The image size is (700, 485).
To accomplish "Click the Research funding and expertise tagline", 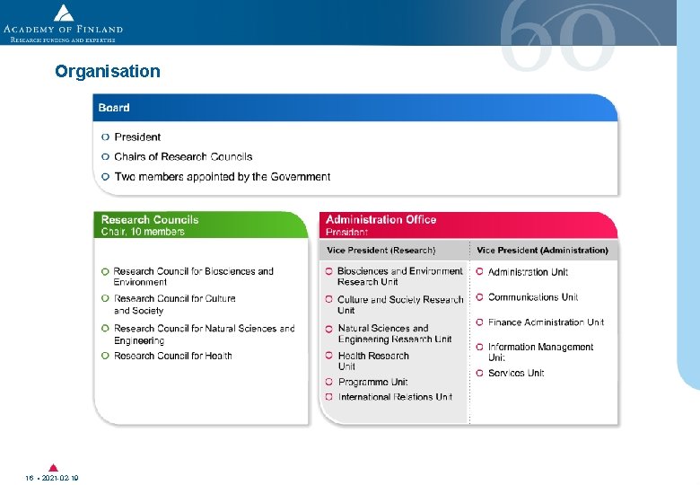I will [x=63, y=40].
